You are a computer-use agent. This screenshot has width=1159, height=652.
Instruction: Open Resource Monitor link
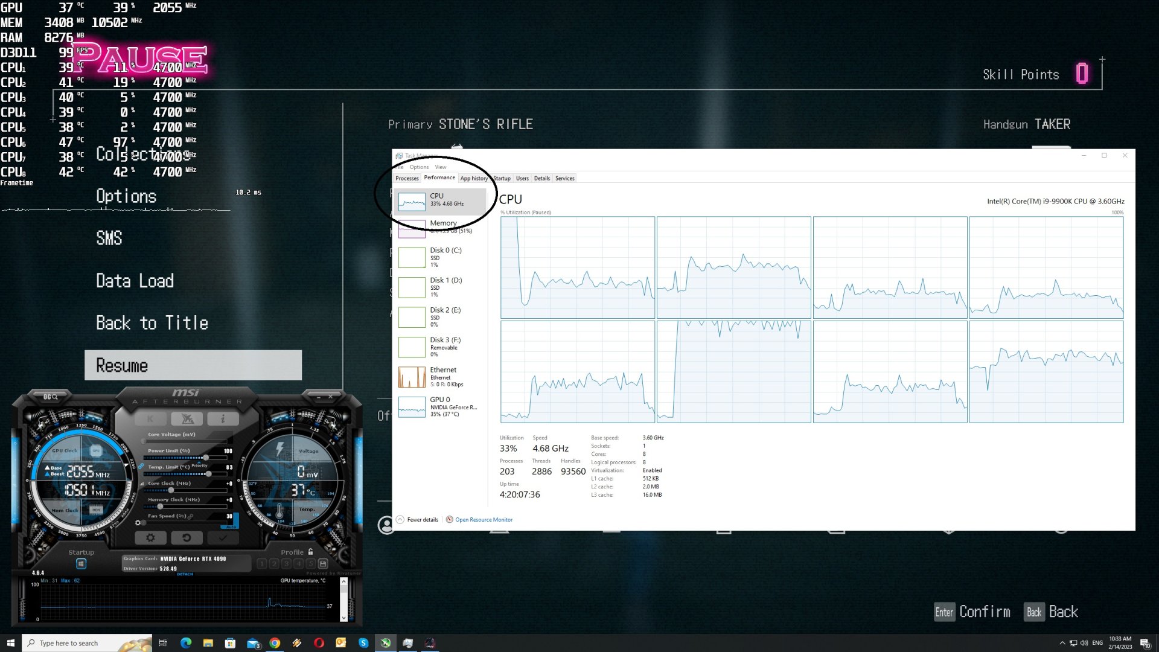tap(483, 519)
